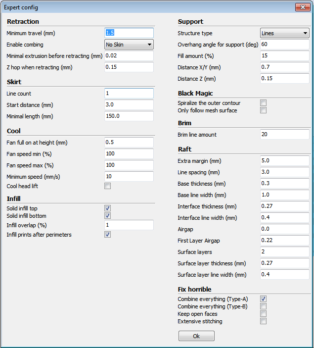Uncheck Solid infill bottom

pos(107,216)
